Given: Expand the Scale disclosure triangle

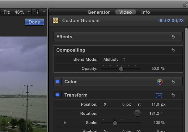Looking at the screenshot, I should (x=65, y=123).
